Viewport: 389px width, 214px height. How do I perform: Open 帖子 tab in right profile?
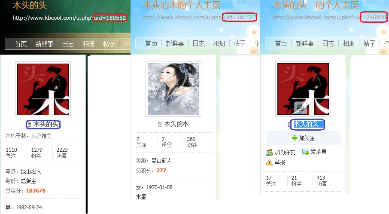click(369, 43)
